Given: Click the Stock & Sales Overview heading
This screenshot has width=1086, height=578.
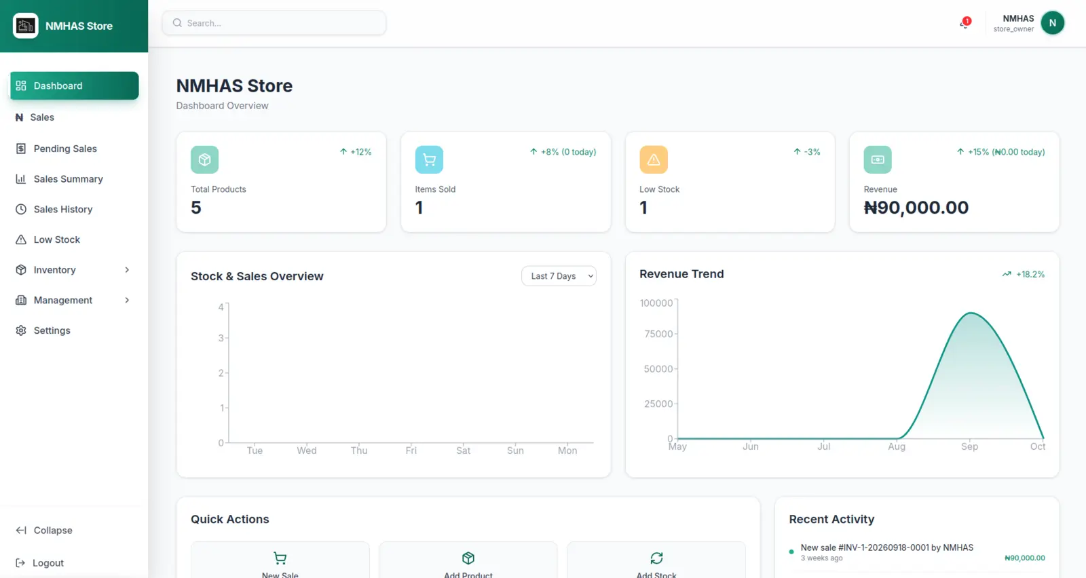Looking at the screenshot, I should pos(257,276).
